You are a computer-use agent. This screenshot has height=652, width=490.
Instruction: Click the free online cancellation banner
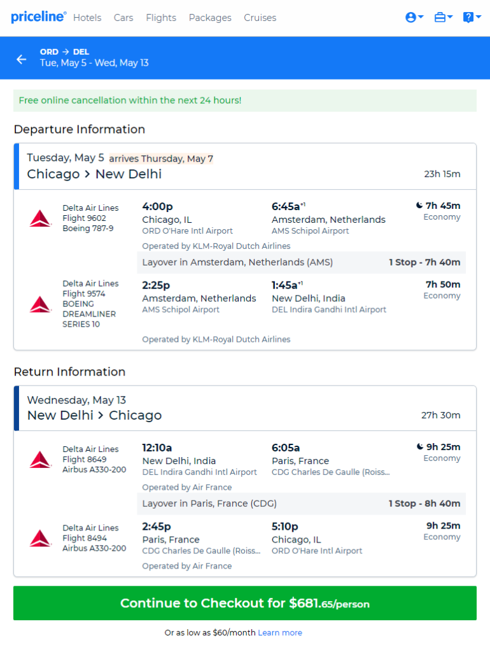pos(245,101)
